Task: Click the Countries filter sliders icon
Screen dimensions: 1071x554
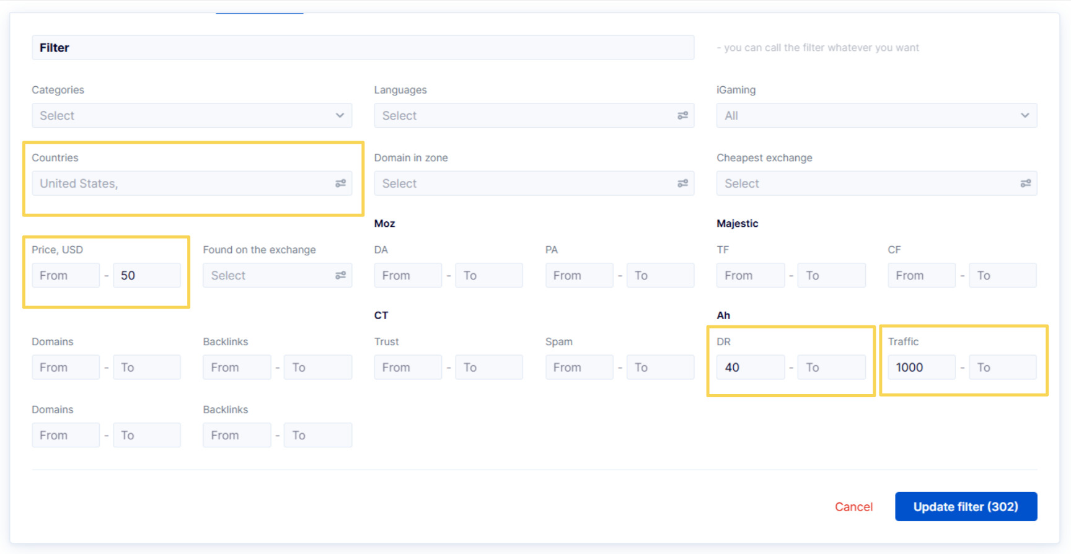Action: click(340, 183)
